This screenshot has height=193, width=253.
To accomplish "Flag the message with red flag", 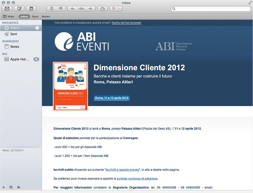I will coord(114,8).
